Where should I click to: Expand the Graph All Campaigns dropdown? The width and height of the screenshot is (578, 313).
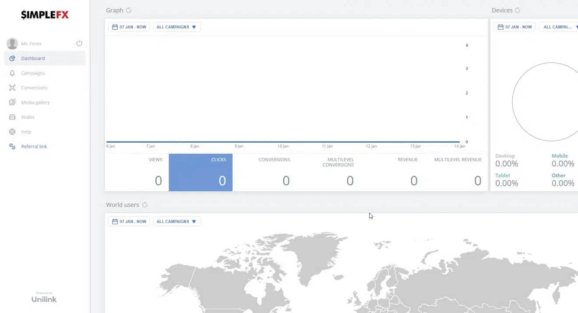pyautogui.click(x=177, y=27)
